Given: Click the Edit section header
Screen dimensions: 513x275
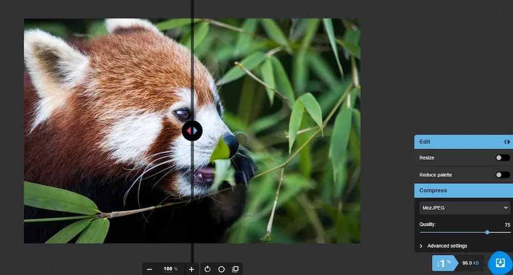Looking at the screenshot, I should (x=451, y=142).
